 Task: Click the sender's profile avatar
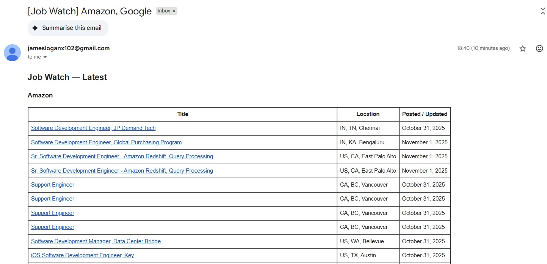pyautogui.click(x=12, y=52)
